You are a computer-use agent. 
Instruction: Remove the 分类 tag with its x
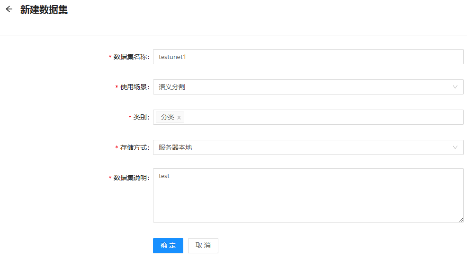point(179,118)
